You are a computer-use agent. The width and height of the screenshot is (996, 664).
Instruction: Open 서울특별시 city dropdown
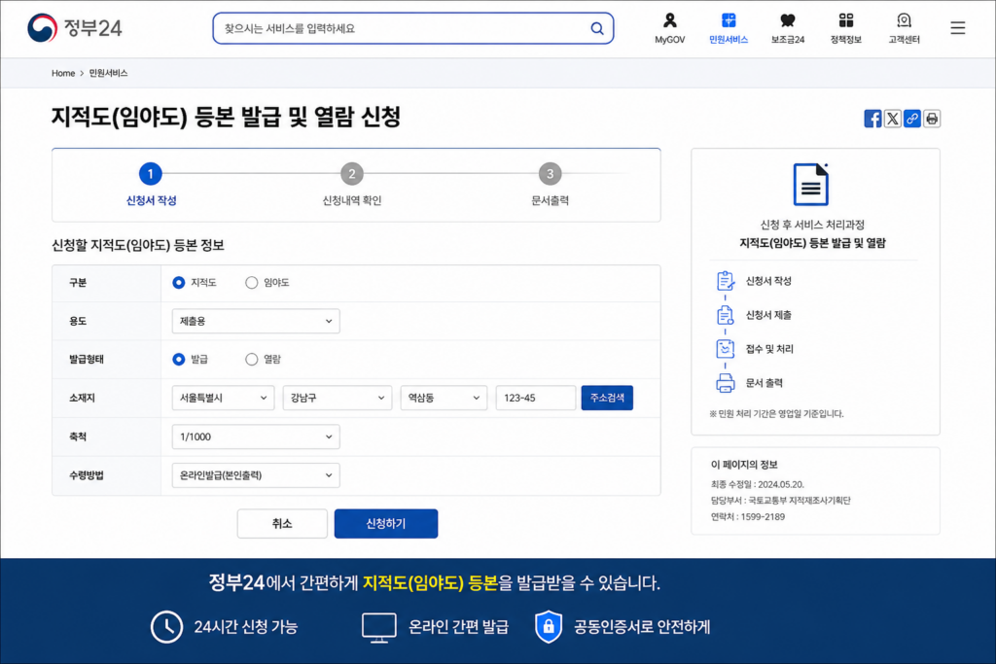(x=223, y=398)
